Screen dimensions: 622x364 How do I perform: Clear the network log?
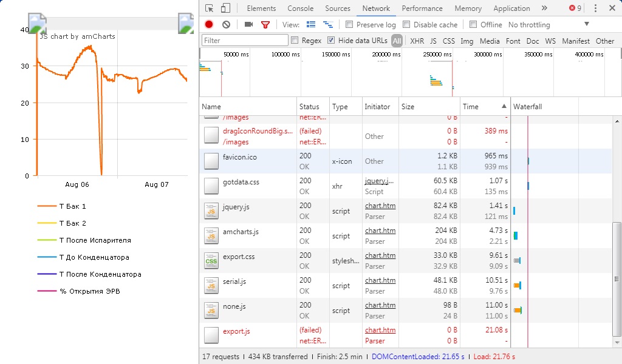tap(226, 25)
